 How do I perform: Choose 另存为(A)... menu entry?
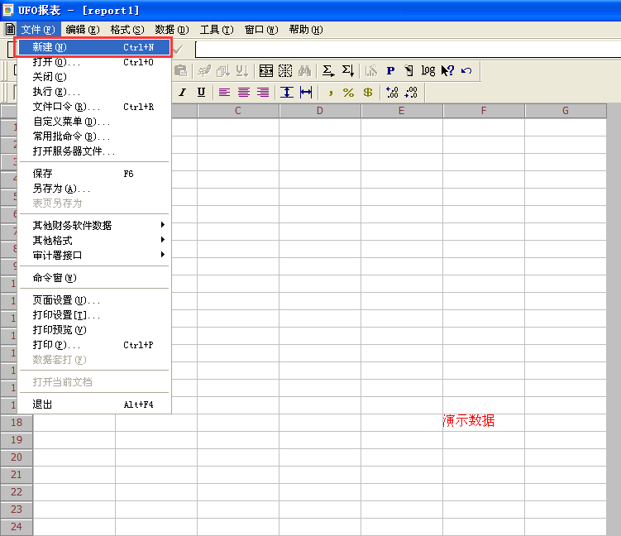[x=94, y=189]
